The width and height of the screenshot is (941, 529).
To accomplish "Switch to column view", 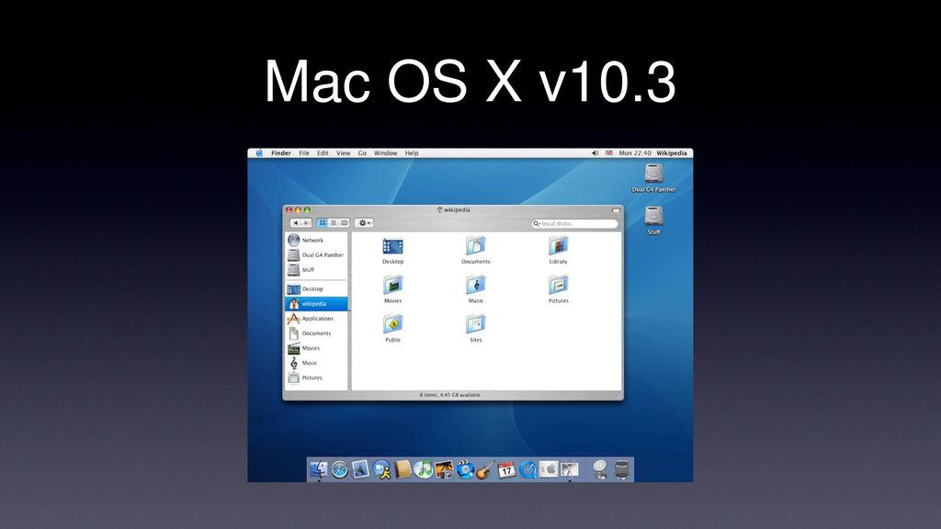I will [x=344, y=222].
